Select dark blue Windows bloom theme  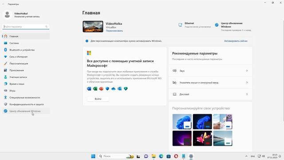click(x=202, y=121)
